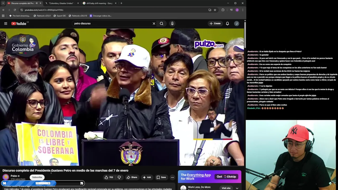Open the 'Paletools v25.0.1' bookmark
This screenshot has height=190, width=338.
pos(42,16)
